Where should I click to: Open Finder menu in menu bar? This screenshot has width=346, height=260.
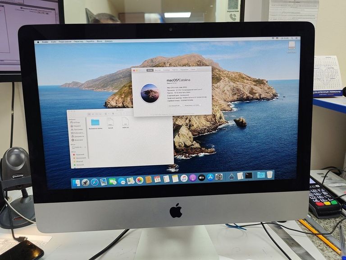tap(45, 42)
